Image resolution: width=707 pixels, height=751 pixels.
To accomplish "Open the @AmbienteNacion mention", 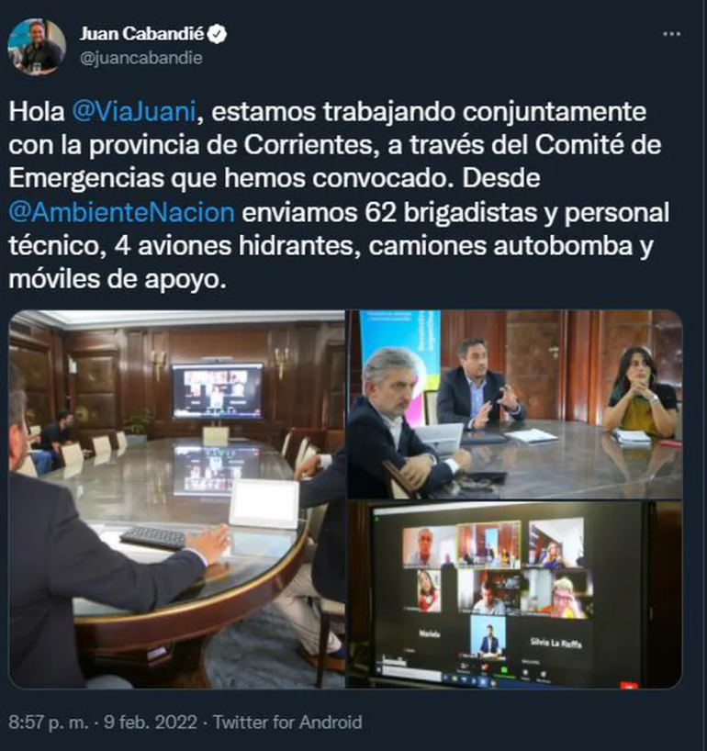I will (x=122, y=212).
